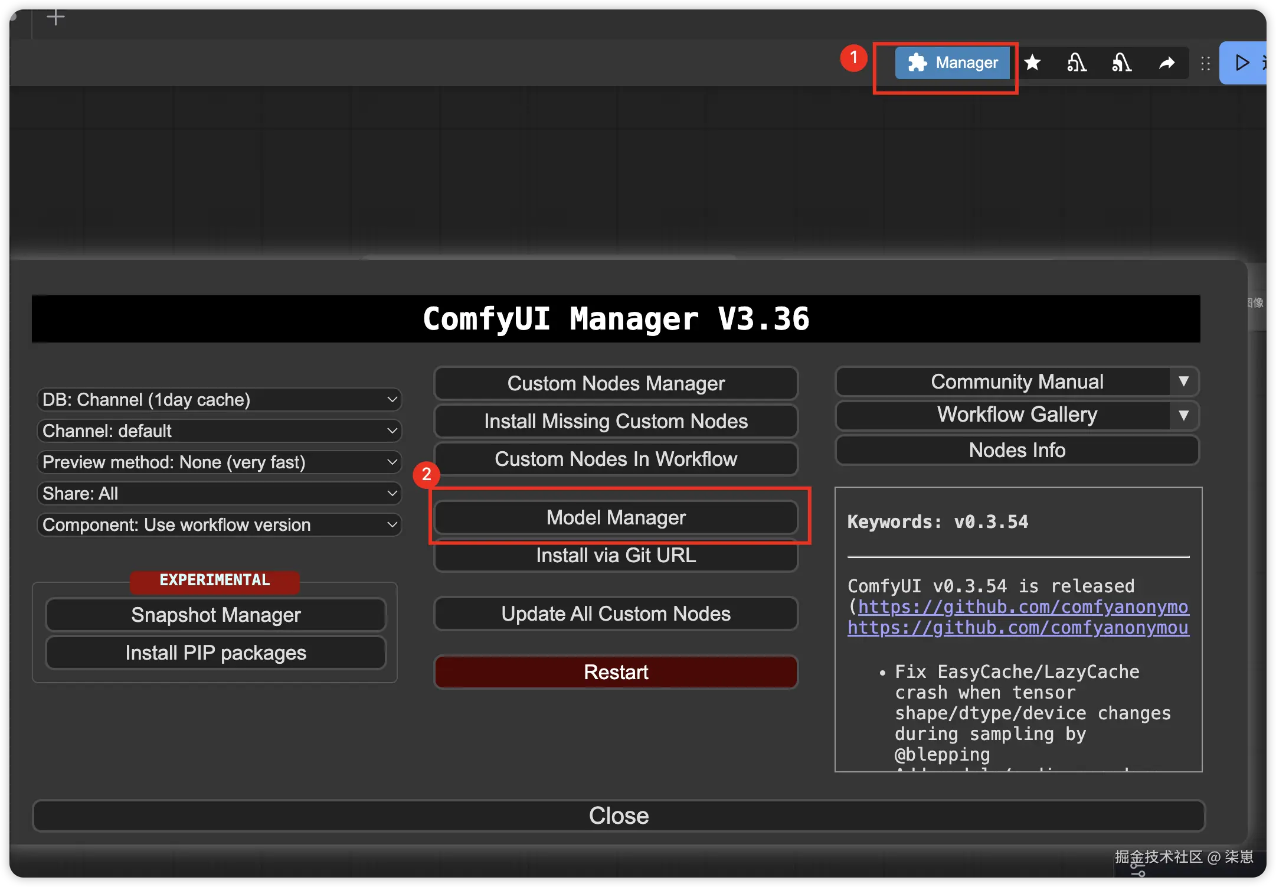Viewport: 1276px width, 887px height.
Task: Click the drag handle dots icon
Action: (x=1205, y=63)
